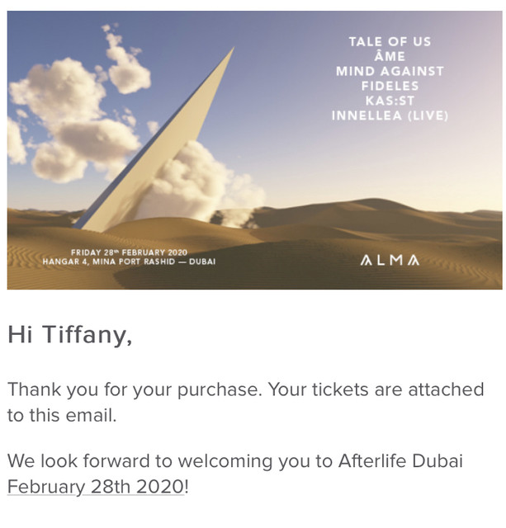
Task: Click the ÂME artist name
Action: pos(390,56)
